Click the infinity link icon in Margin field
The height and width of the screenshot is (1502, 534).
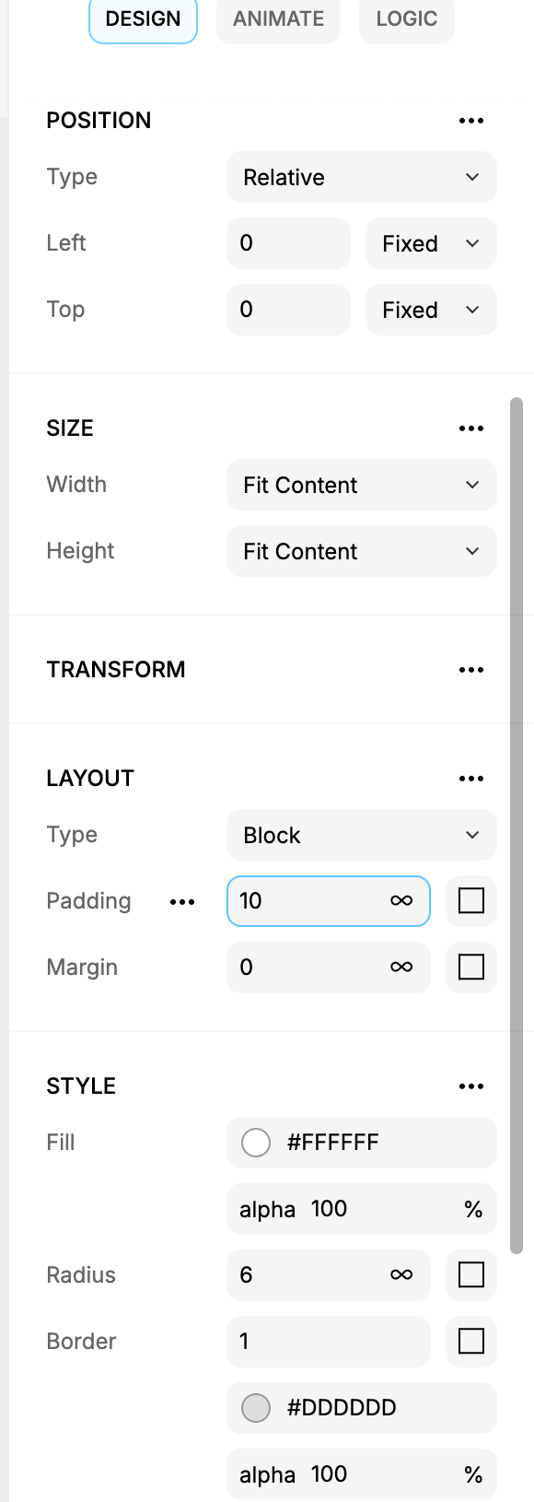click(x=401, y=968)
